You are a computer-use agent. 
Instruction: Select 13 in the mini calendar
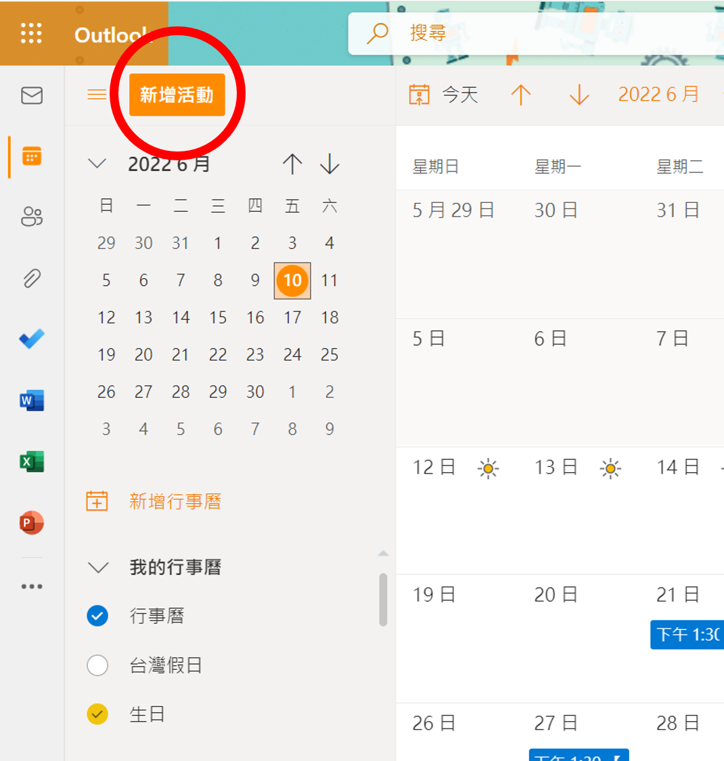(x=143, y=318)
